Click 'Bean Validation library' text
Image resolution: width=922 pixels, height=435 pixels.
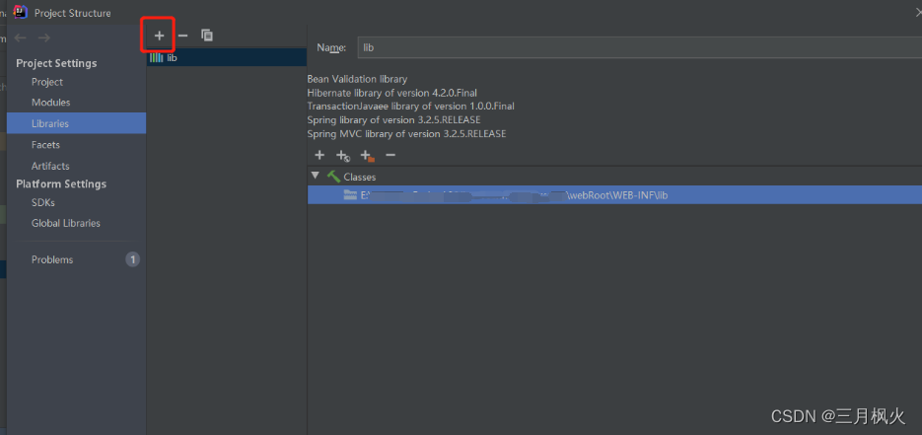pos(357,79)
